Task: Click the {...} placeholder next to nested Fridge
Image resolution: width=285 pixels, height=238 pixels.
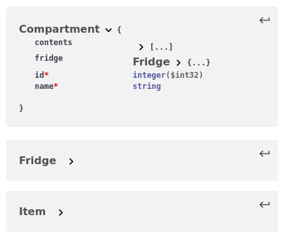Action: (199, 63)
